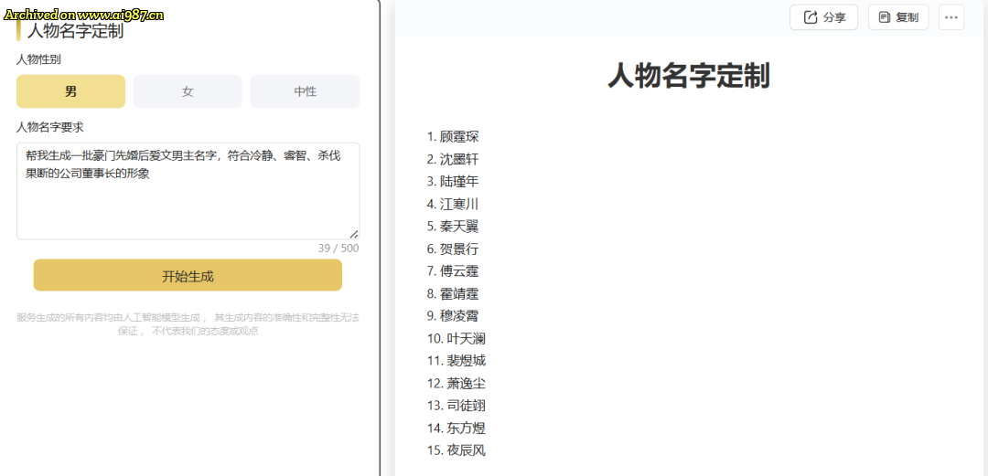The height and width of the screenshot is (476, 988).
Task: Click the name 裴煜城 in the list
Action: [x=467, y=361]
